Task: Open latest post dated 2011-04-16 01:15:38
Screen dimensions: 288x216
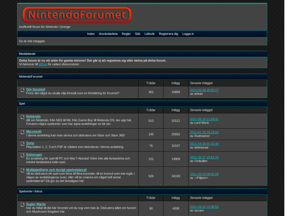Action: [204, 144]
